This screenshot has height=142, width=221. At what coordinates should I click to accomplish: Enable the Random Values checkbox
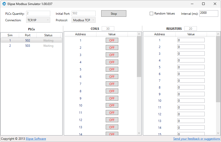point(151,13)
